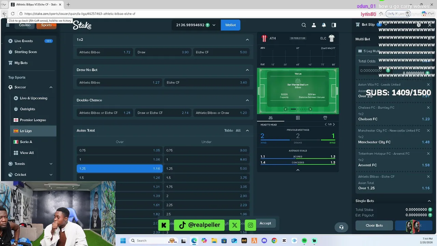Collapse the Draw No Bet section

tap(247, 70)
